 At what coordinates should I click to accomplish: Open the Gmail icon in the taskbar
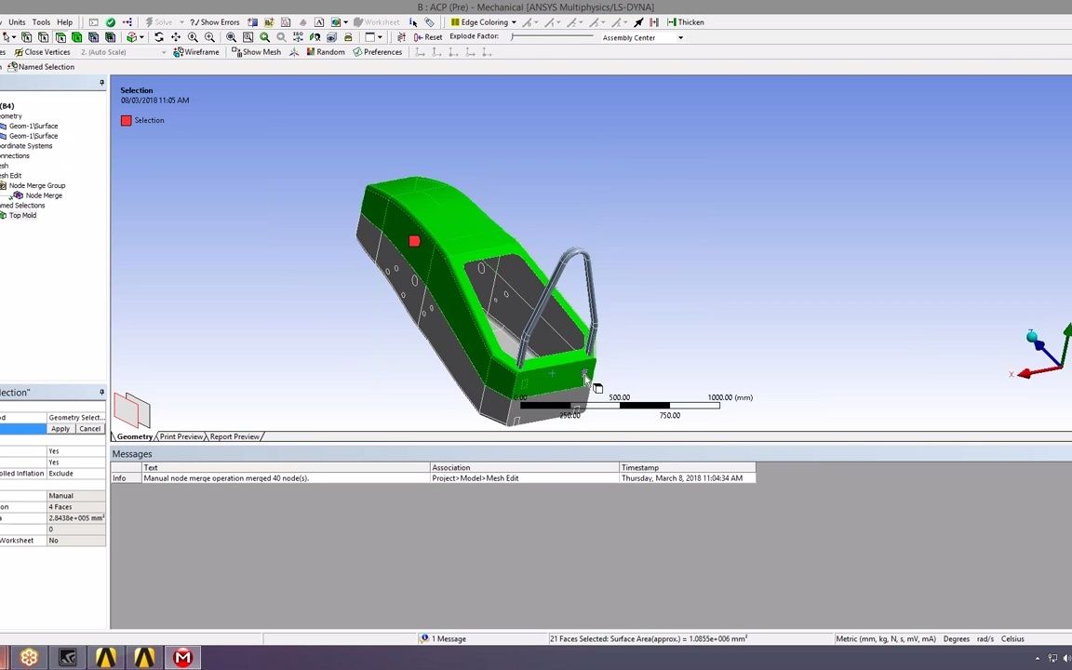pos(182,658)
